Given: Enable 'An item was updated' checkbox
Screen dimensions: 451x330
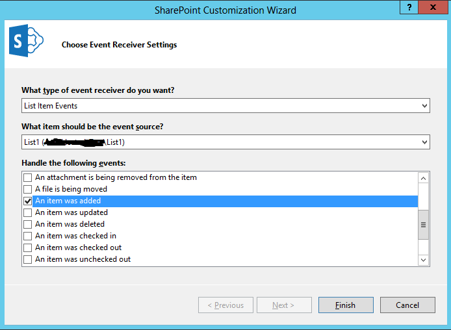Looking at the screenshot, I should pos(27,212).
